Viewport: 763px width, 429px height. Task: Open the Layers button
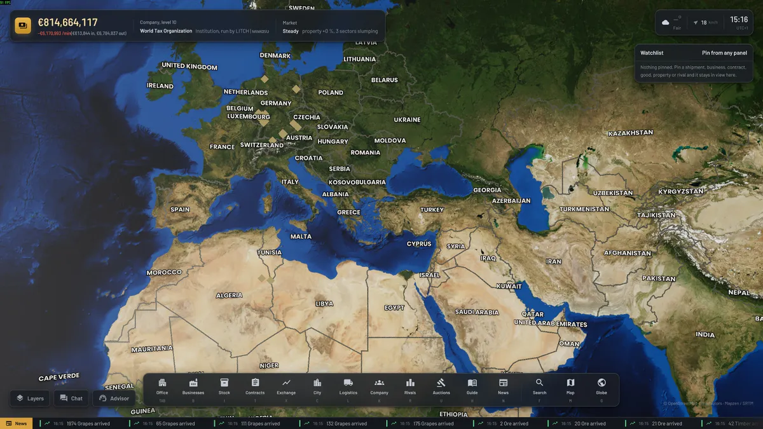coord(30,398)
